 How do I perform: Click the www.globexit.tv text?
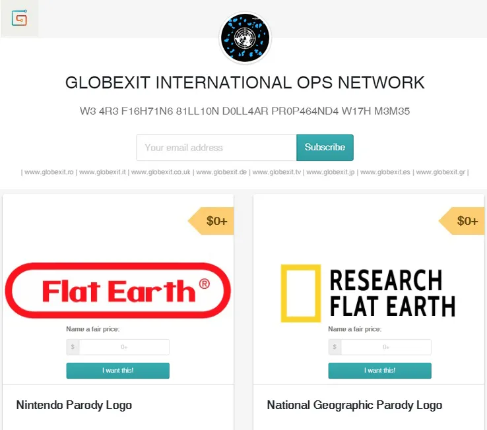click(x=276, y=172)
